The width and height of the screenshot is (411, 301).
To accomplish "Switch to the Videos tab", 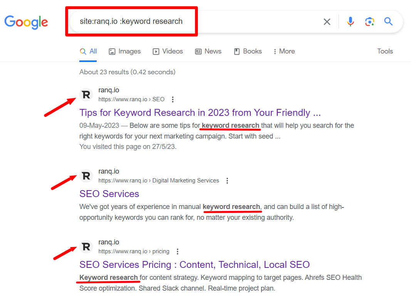I will [x=168, y=51].
